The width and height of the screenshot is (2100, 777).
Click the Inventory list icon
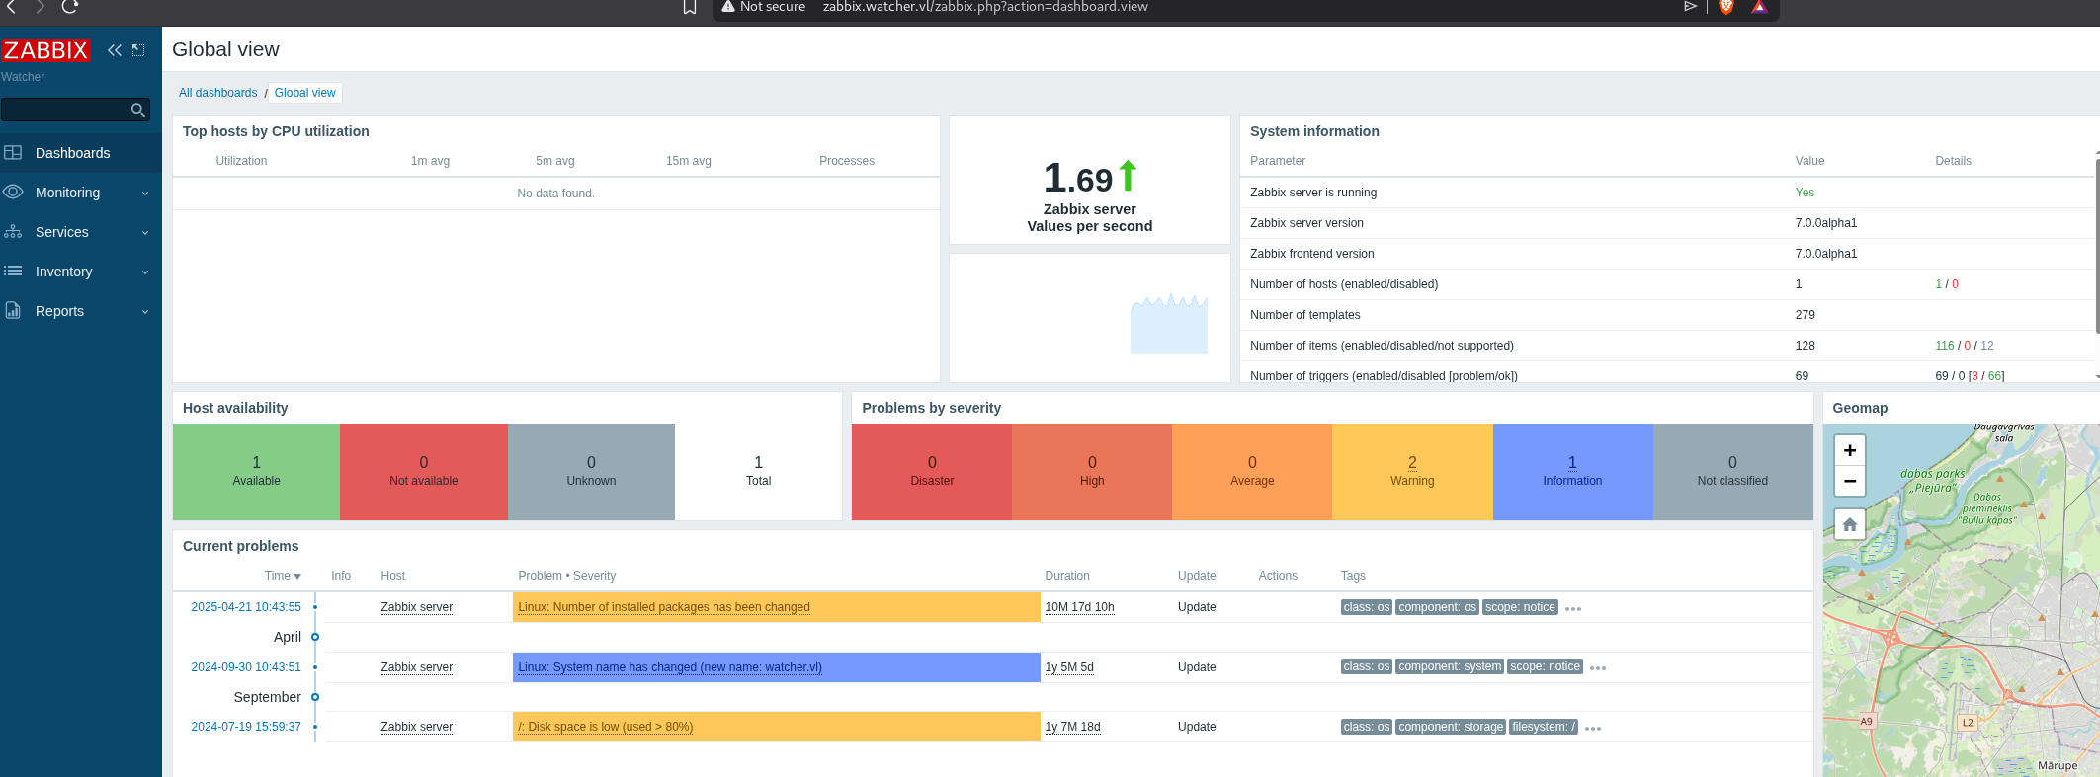13,271
